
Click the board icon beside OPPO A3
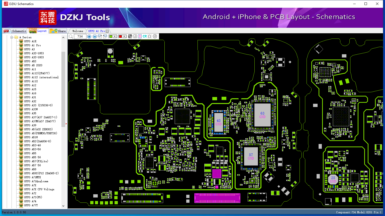click(x=21, y=49)
